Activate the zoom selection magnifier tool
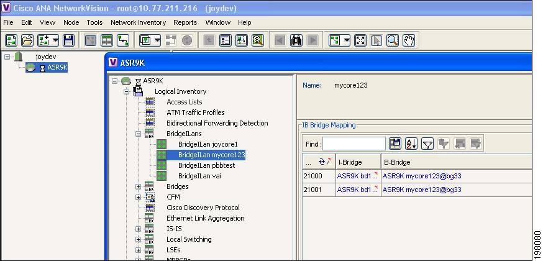This screenshot has height=261, width=543. pos(393,40)
